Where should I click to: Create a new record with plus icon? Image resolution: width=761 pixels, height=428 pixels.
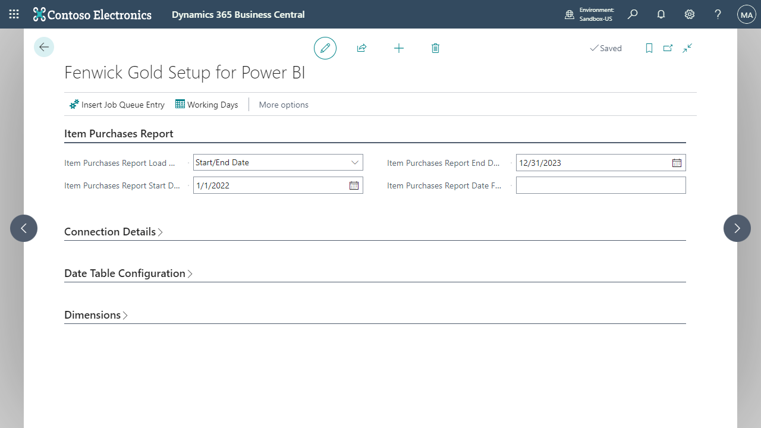399,48
